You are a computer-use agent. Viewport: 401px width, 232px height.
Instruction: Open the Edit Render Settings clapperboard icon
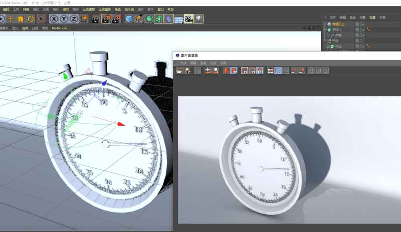click(116, 19)
